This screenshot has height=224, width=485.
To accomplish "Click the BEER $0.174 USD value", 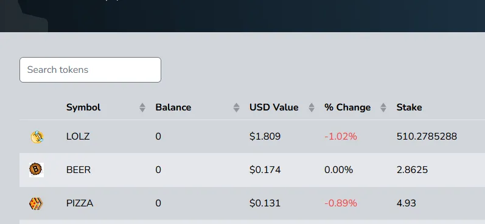I will click(x=265, y=170).
